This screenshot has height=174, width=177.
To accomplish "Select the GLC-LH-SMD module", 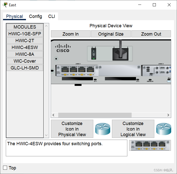I will pyautogui.click(x=25, y=68).
